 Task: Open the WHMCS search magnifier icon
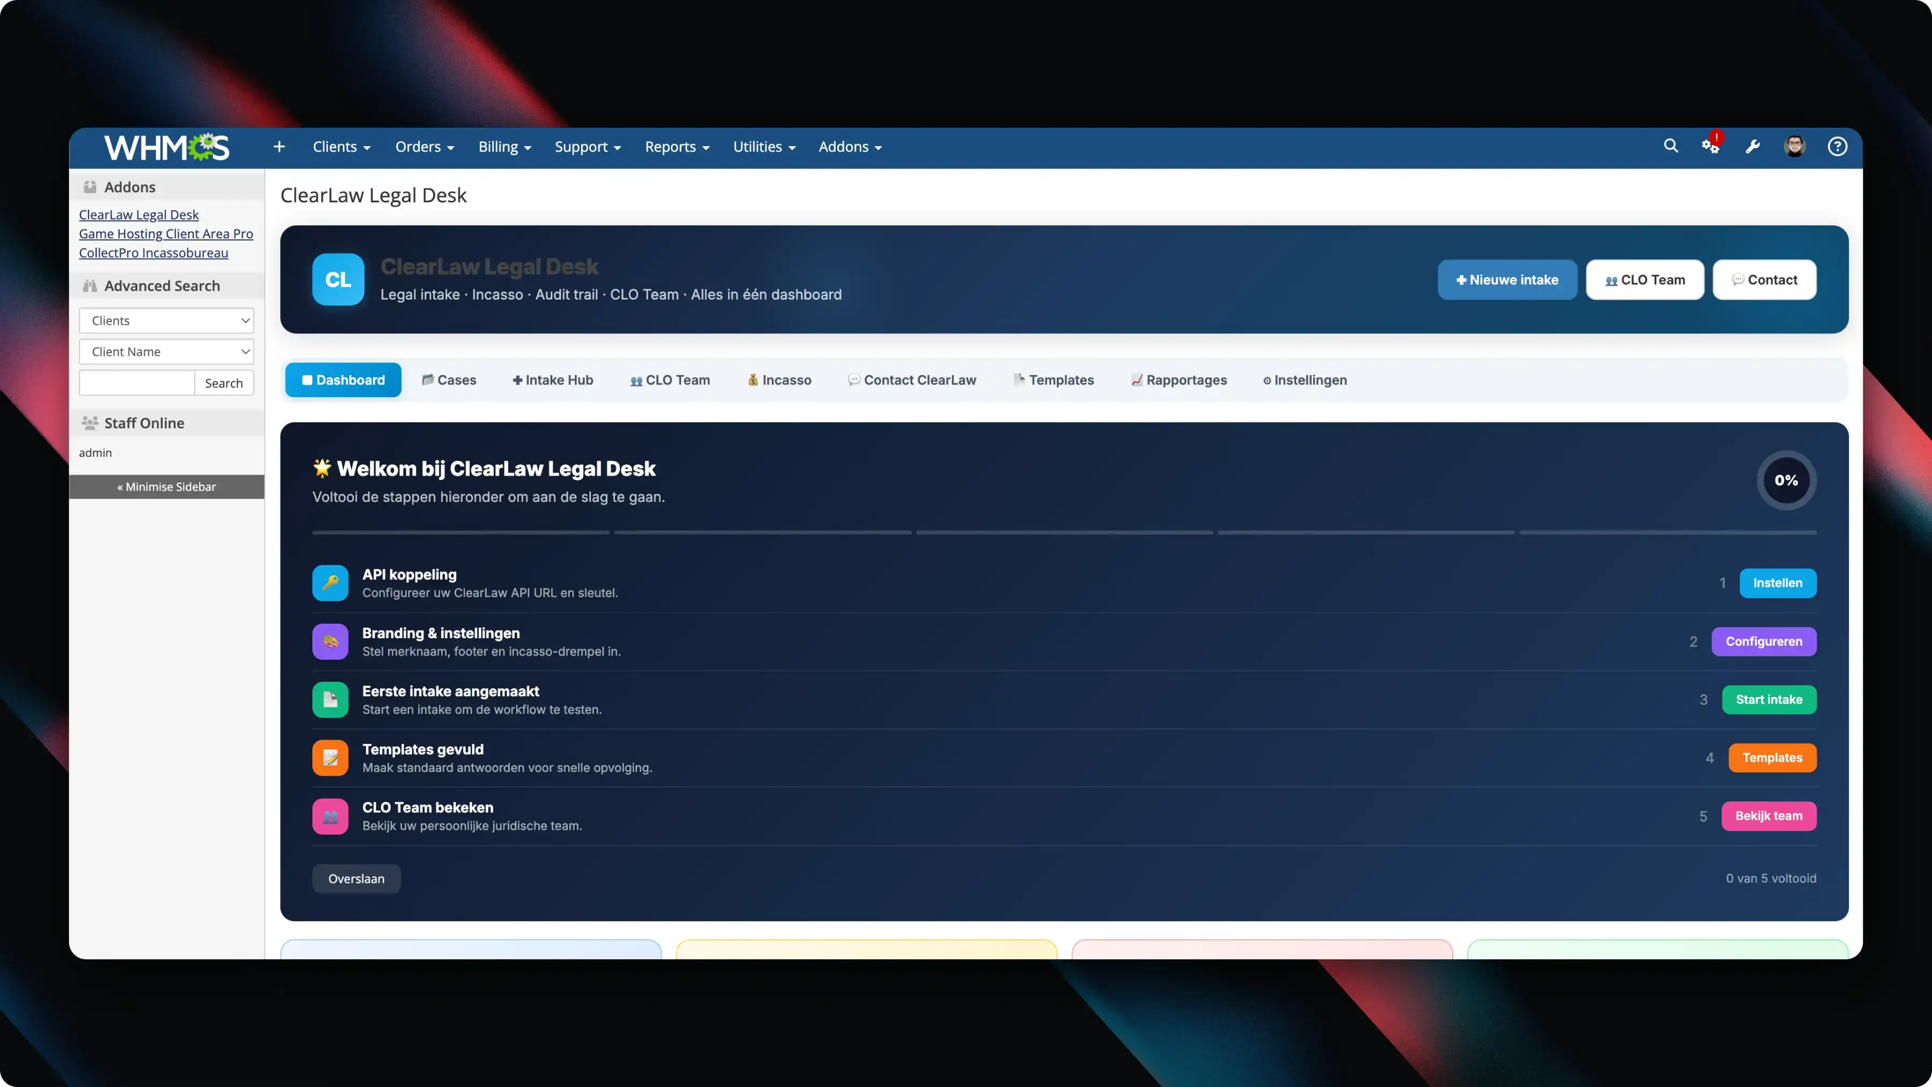coord(1671,145)
